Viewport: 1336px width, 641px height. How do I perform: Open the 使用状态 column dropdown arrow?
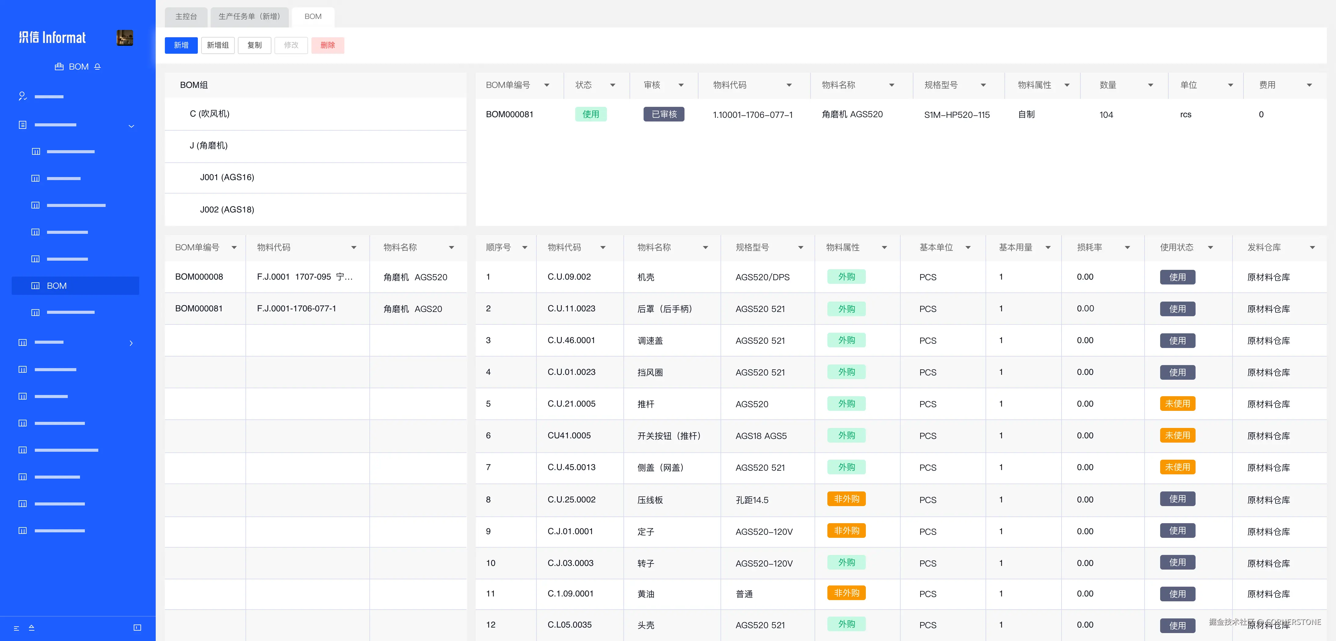(x=1210, y=247)
